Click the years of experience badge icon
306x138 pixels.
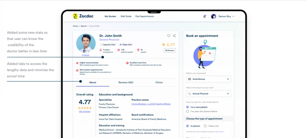point(101,50)
